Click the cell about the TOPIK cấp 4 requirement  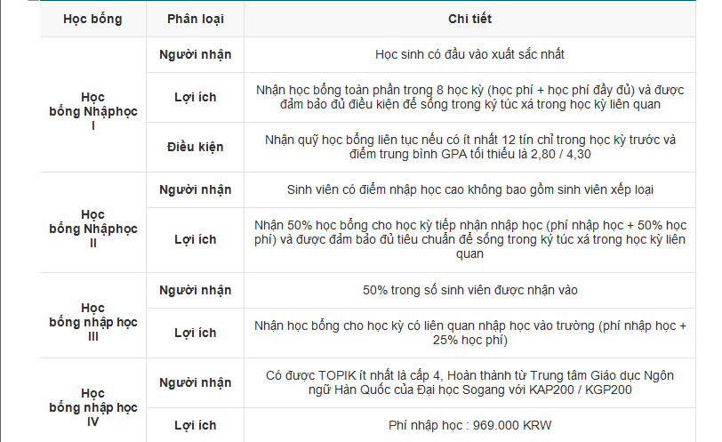tap(469, 382)
